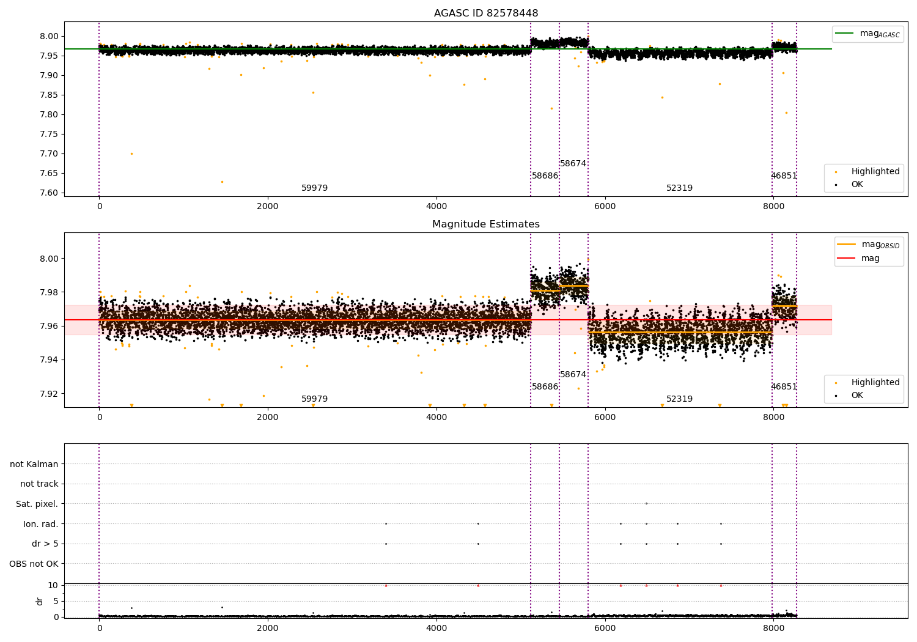Click obsid label 58686 in Magnitude Estimates plot
The height and width of the screenshot is (642, 917).
click(x=545, y=387)
